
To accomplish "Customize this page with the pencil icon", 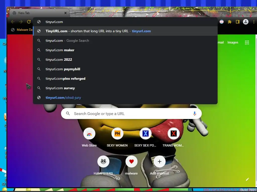I will (247, 179).
